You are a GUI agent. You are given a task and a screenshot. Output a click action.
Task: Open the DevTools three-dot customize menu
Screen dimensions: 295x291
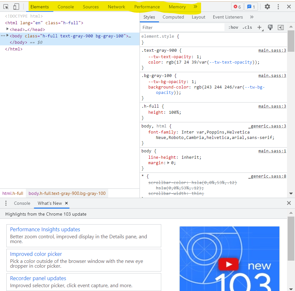278,7
